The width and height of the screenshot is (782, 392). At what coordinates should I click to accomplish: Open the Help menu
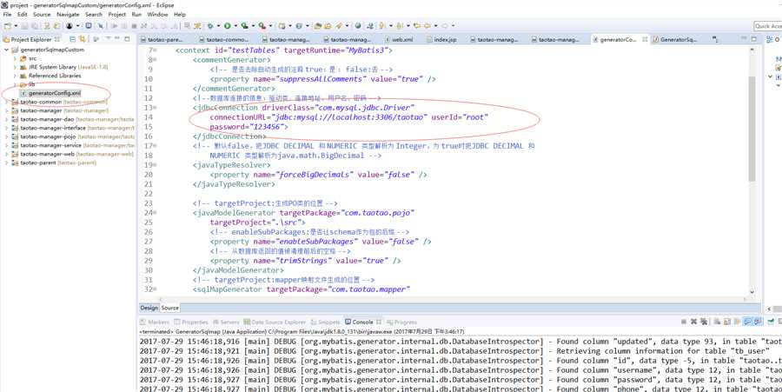pos(180,15)
